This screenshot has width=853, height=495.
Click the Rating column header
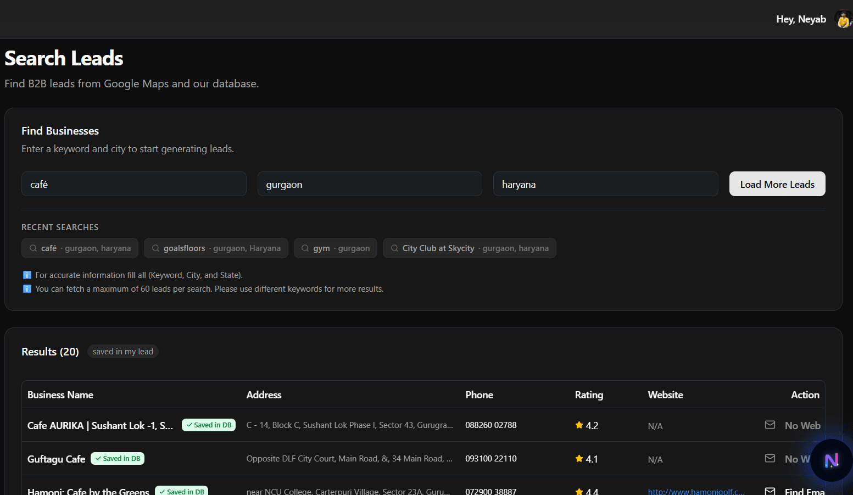point(589,395)
